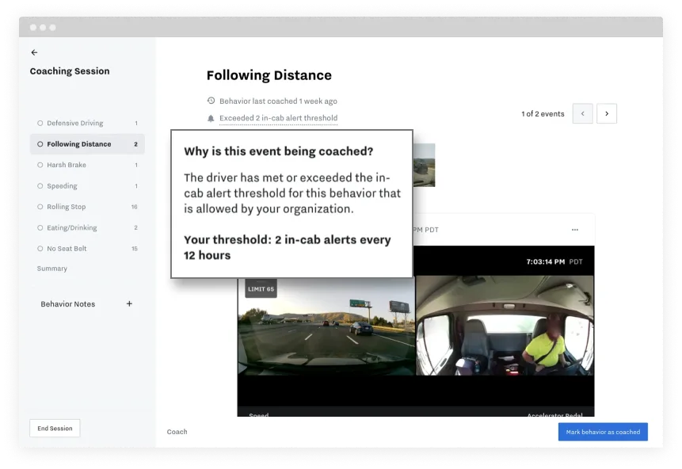Click the clock icon by last coached
Image resolution: width=682 pixels, height=469 pixels.
(x=211, y=101)
